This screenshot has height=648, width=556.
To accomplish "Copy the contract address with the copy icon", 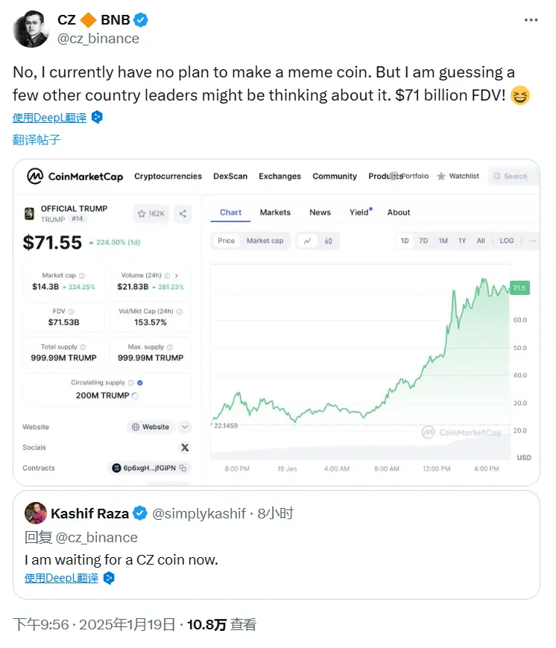I will [x=183, y=468].
